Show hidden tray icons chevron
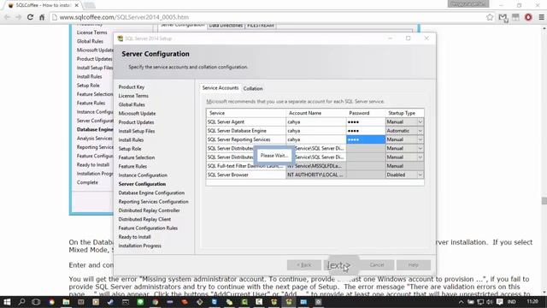547x308 pixels. 461,302
